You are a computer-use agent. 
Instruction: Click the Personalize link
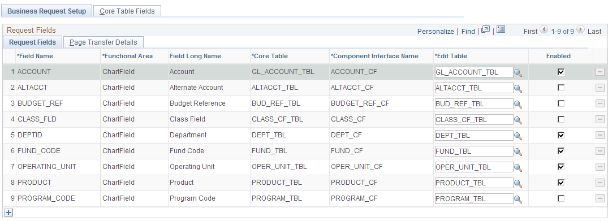tap(435, 32)
